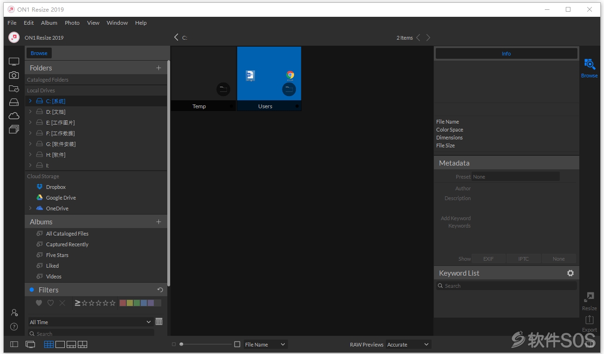Add a new folder with Folders plus icon
Image resolution: width=604 pixels, height=354 pixels.
(158, 68)
